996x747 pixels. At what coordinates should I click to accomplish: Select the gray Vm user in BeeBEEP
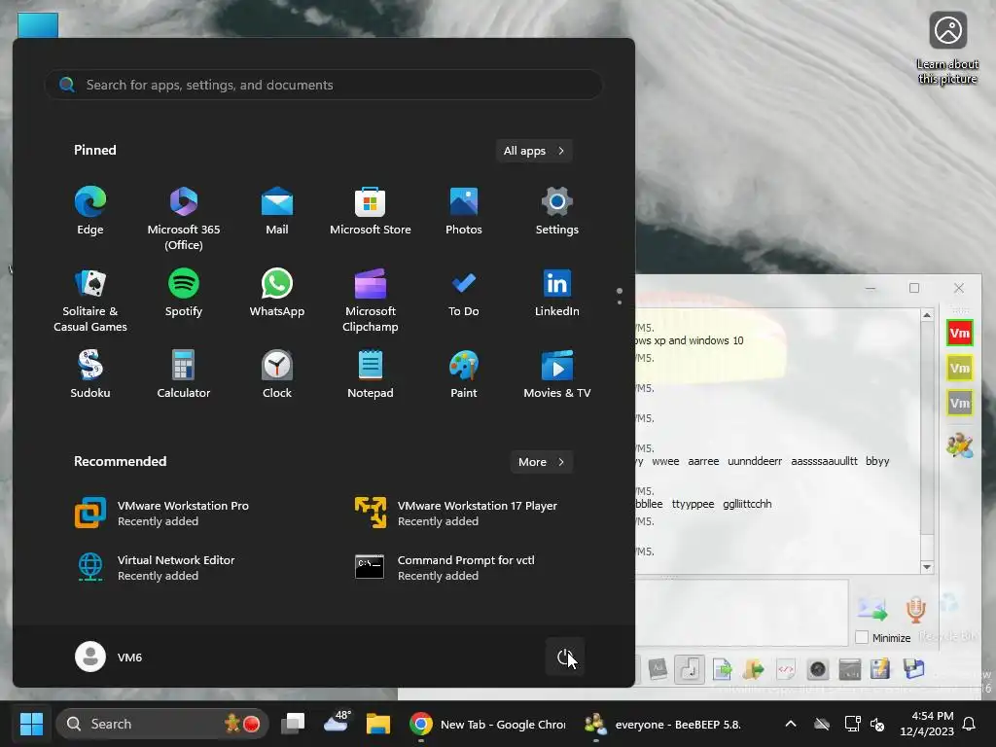click(960, 403)
